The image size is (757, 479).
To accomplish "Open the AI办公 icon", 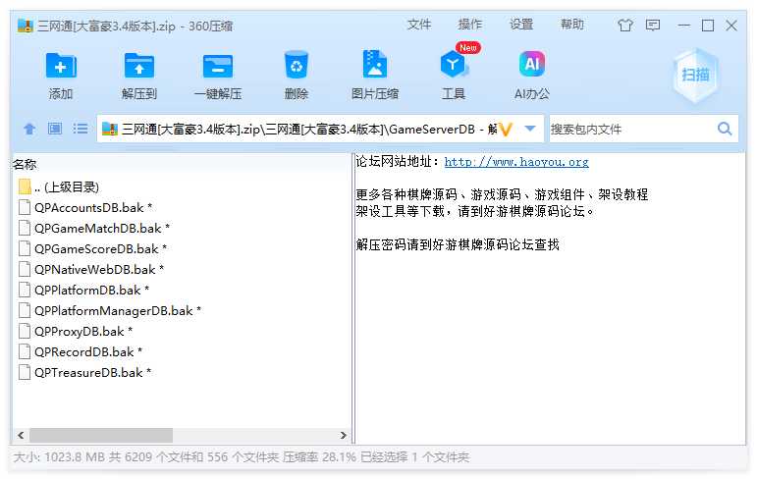I will (532, 64).
